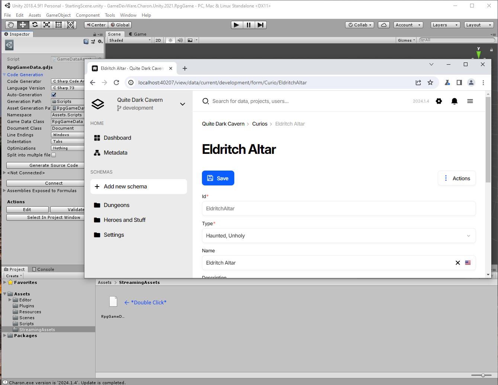Reload the browser page
Viewport: 498px width, 385px height.
tap(116, 82)
